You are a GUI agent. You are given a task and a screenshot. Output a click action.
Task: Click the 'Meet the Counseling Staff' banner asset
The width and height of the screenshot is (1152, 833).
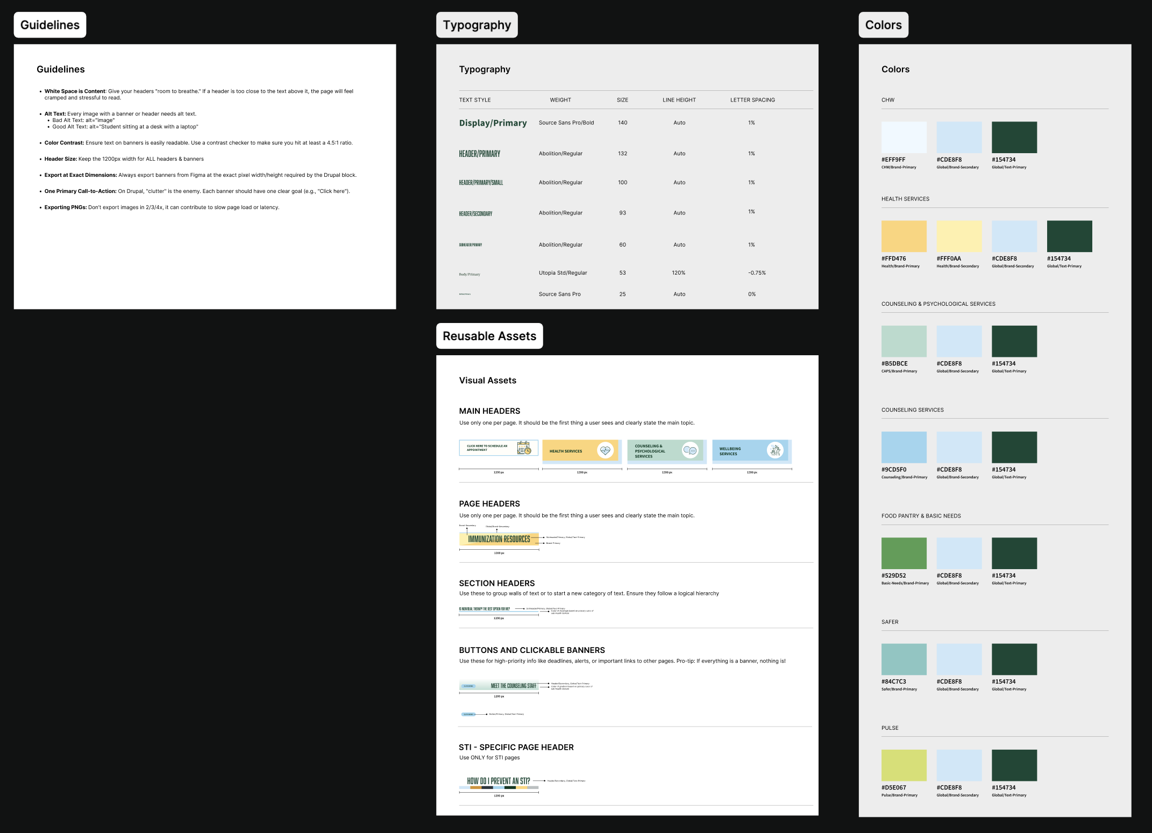(x=513, y=685)
